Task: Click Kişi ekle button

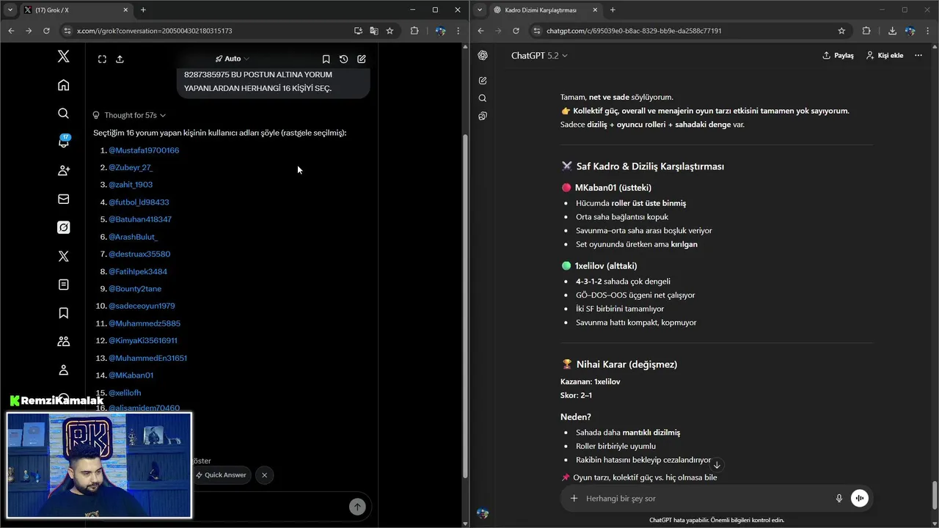Action: tap(885, 56)
